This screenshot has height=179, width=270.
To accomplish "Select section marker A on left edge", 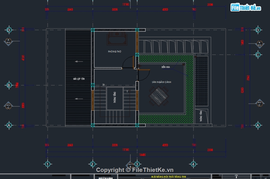I will 8,41.
